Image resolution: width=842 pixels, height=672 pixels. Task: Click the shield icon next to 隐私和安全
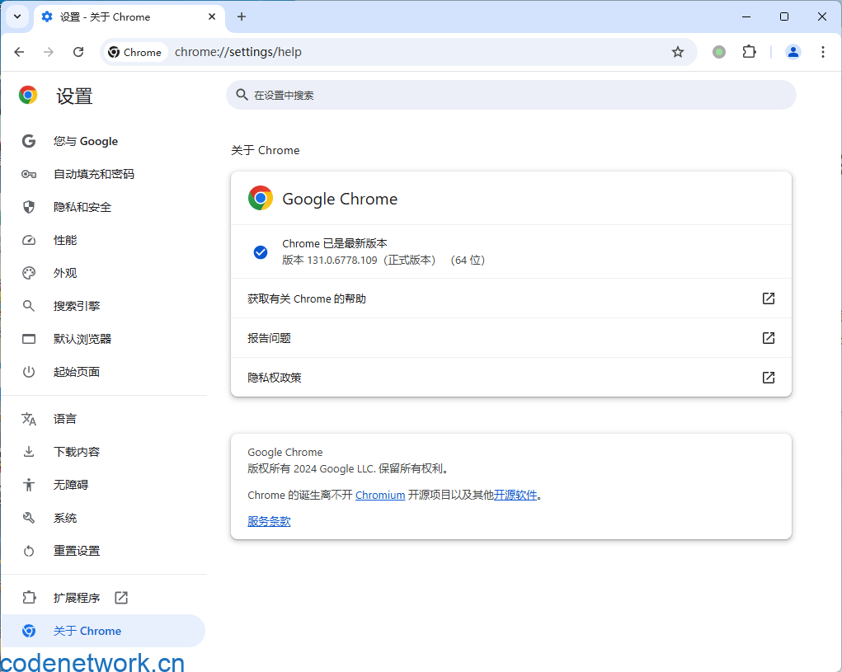tap(28, 207)
